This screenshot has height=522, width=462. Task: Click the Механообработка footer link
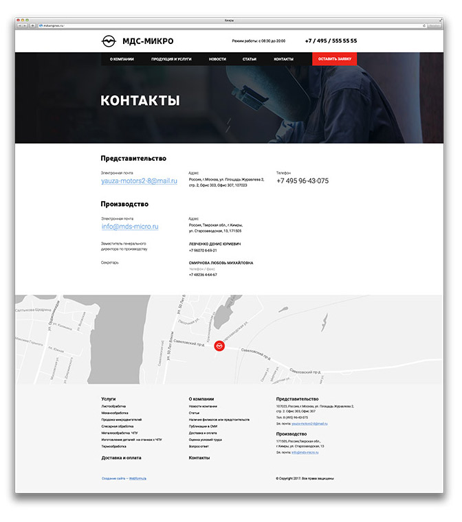point(115,413)
